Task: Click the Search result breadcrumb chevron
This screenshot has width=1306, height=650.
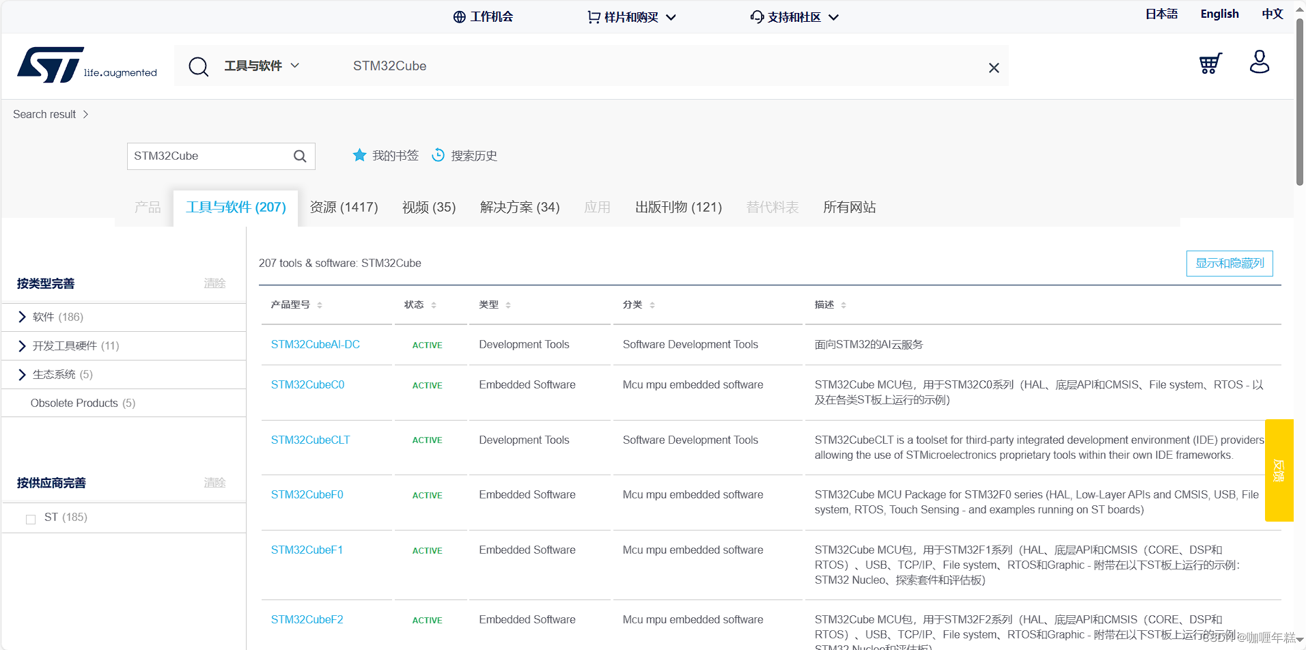Action: 85,114
